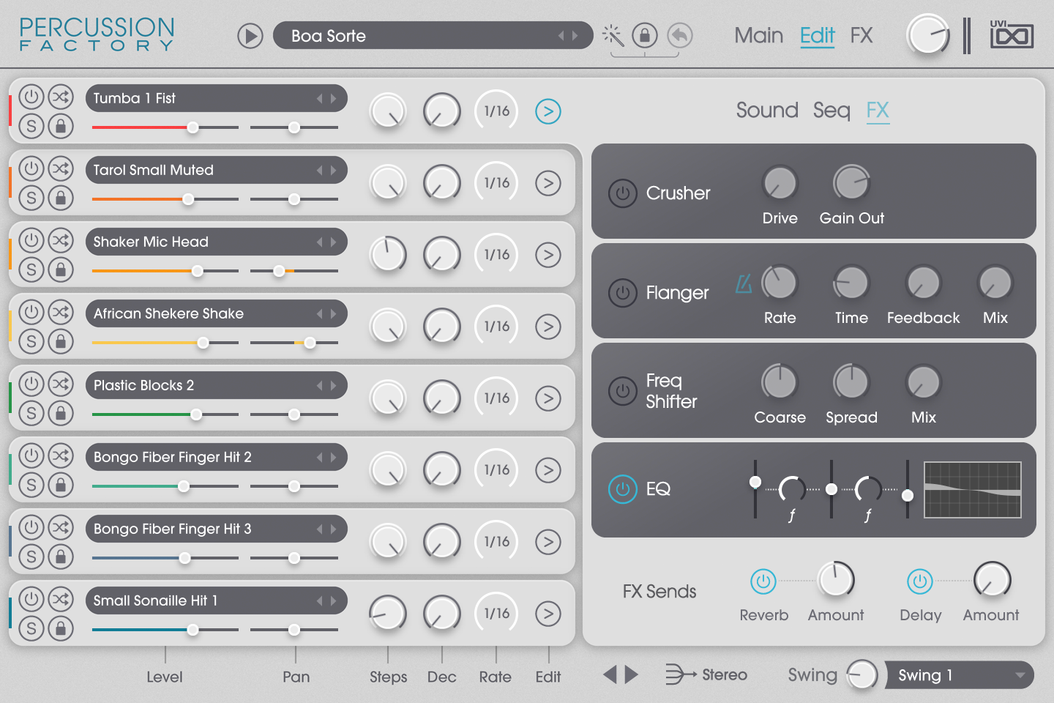Image resolution: width=1054 pixels, height=703 pixels.
Task: Switch to the Main page
Action: [x=758, y=35]
